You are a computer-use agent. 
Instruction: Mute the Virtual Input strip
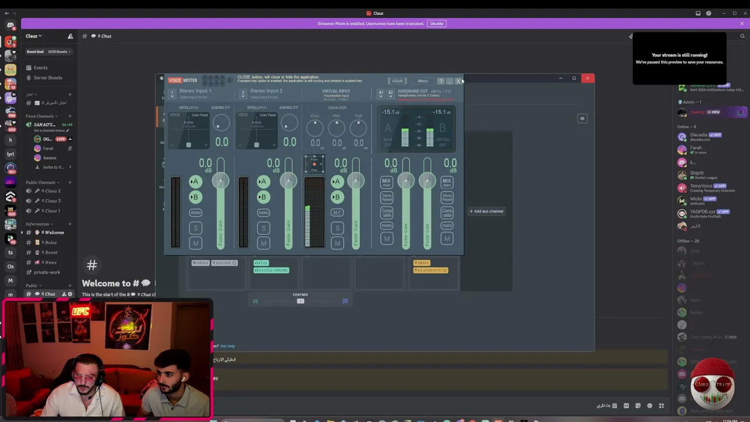coord(337,243)
